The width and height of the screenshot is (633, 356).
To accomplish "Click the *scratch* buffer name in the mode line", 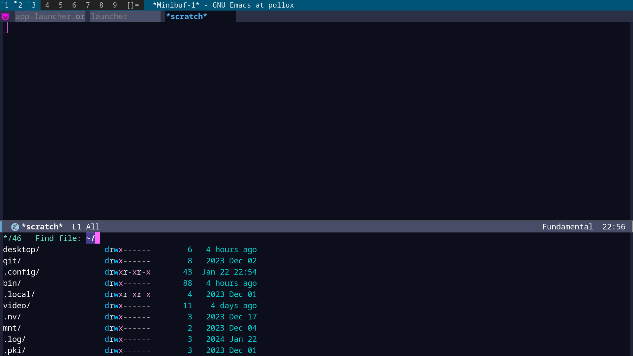I will [x=42, y=226].
